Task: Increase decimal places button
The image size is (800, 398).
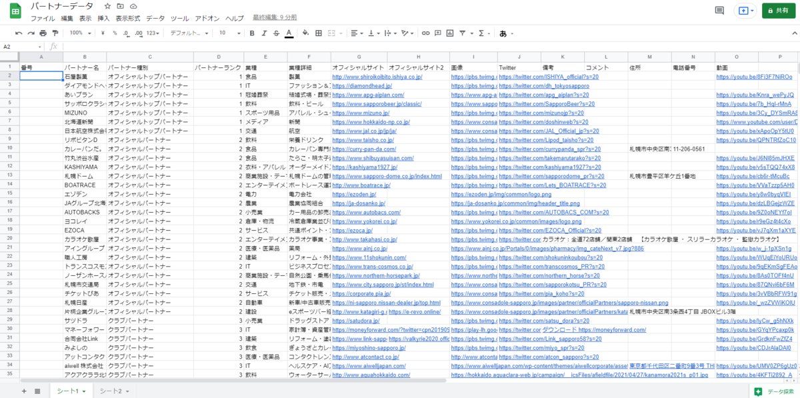Action: (138, 33)
